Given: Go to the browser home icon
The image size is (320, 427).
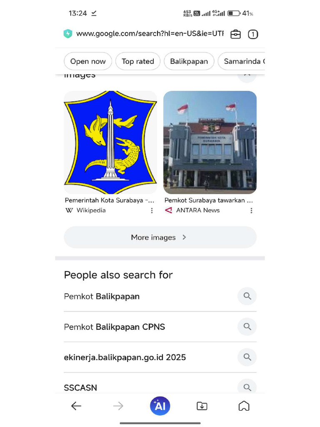Looking at the screenshot, I should tap(244, 406).
